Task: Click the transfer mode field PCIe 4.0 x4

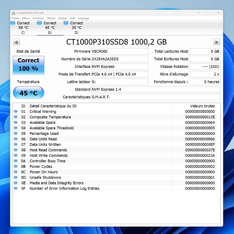Action: [120, 74]
